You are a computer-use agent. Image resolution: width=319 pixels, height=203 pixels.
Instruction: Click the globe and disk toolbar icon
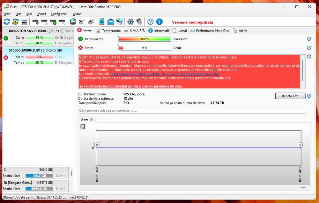click(73, 22)
